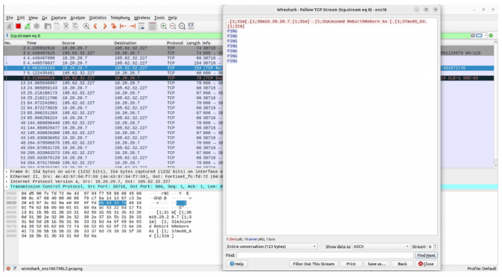
Task: Expand Internet Protocol Version 4 row
Action: [7, 181]
